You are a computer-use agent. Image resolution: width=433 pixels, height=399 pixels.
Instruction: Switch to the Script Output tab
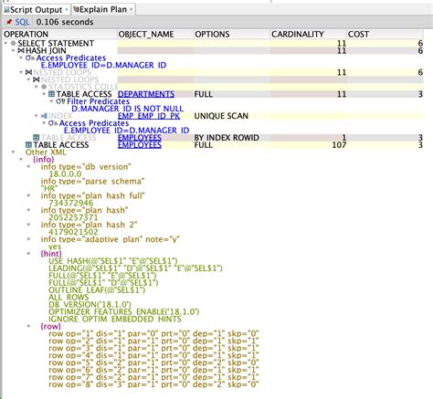37,10
